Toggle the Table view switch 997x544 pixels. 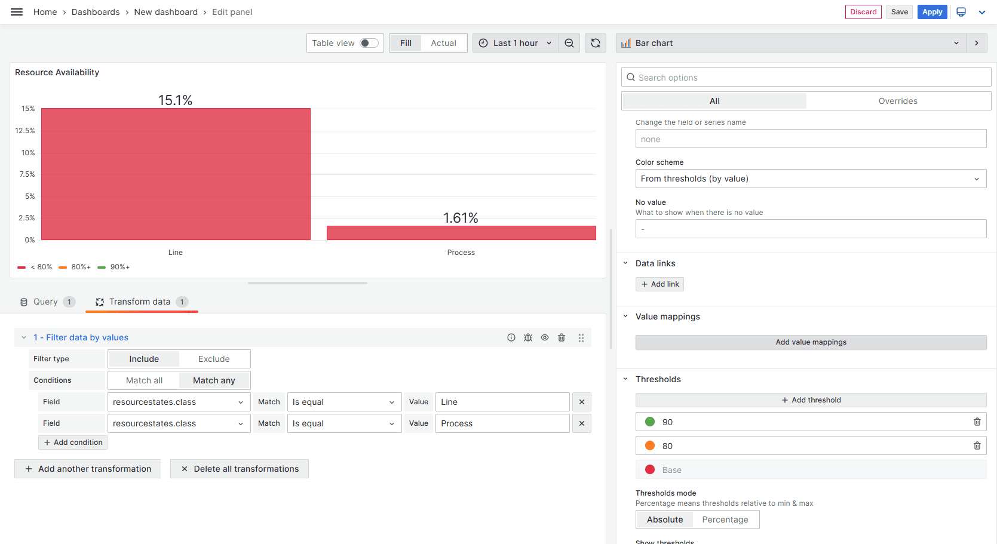point(369,43)
